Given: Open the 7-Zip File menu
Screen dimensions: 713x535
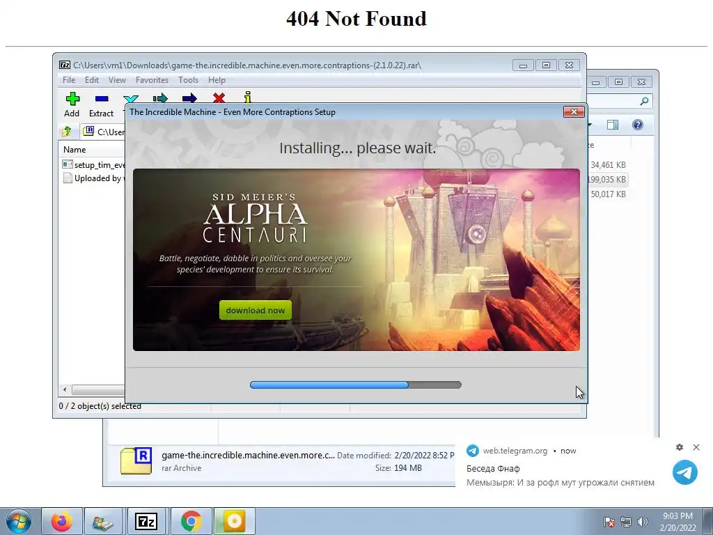Looking at the screenshot, I should [x=69, y=80].
